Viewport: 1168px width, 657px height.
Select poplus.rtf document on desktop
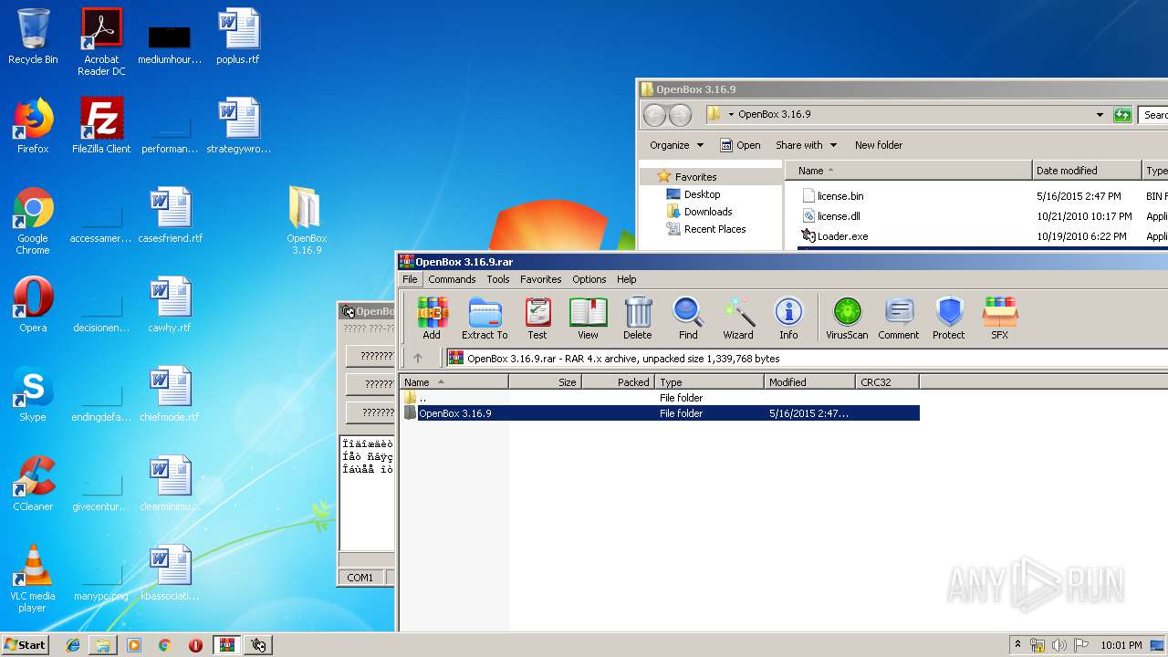click(238, 36)
